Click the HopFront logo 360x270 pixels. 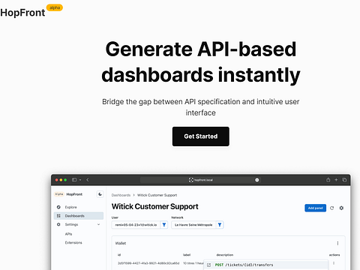tap(22, 13)
